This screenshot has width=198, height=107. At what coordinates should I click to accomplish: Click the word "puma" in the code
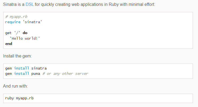pyautogui.click(x=36, y=73)
